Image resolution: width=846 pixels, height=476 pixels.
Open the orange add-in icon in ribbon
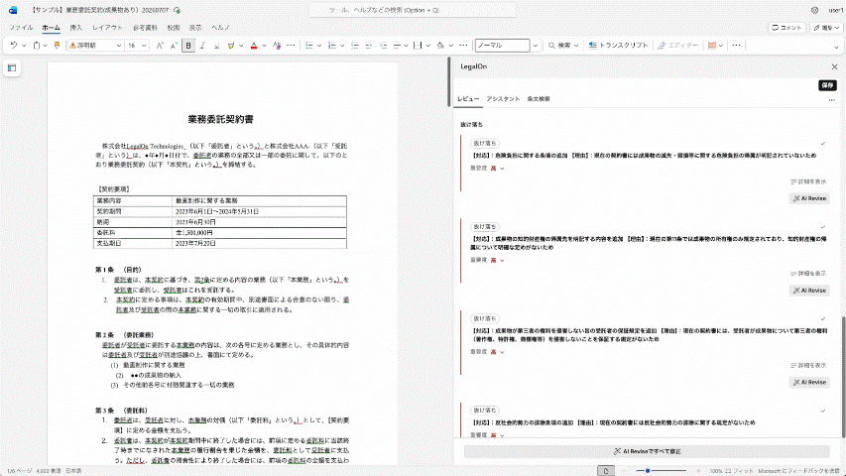pyautogui.click(x=712, y=46)
